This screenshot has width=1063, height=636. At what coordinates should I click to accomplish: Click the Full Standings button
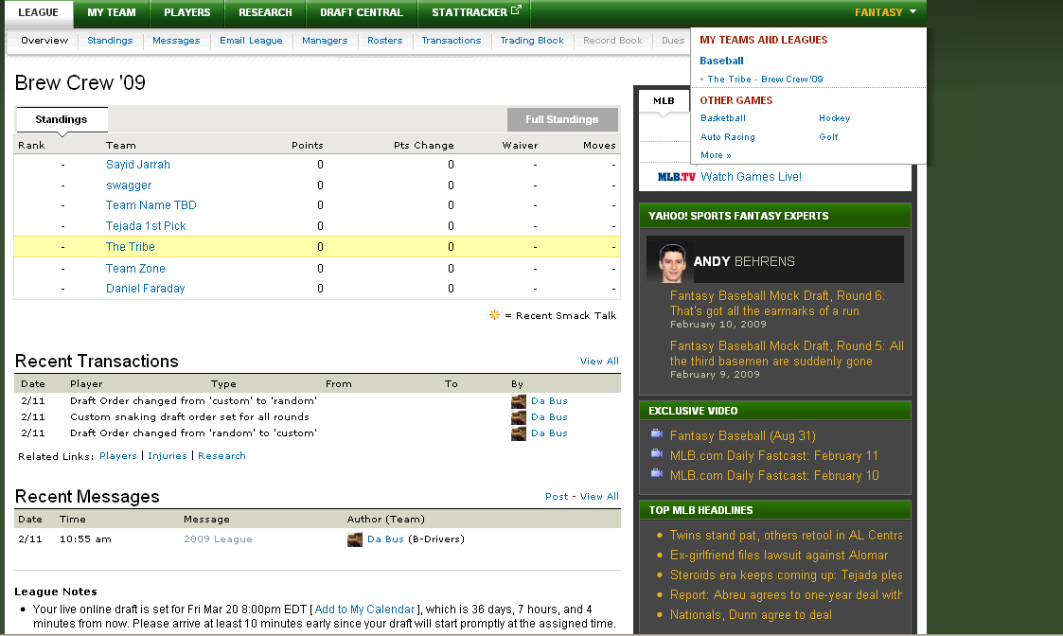click(x=562, y=119)
